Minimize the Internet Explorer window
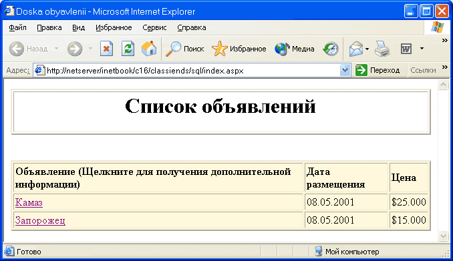453x261 pixels. (410, 11)
